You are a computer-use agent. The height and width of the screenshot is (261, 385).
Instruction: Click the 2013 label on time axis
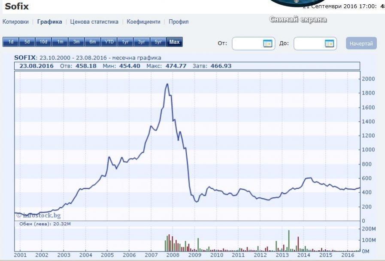click(282, 255)
